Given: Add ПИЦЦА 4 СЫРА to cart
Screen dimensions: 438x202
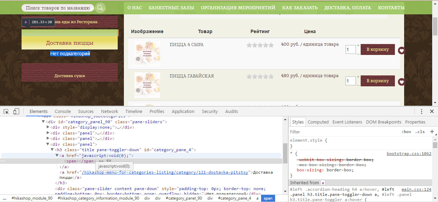Looking at the screenshot, I should (x=378, y=49).
